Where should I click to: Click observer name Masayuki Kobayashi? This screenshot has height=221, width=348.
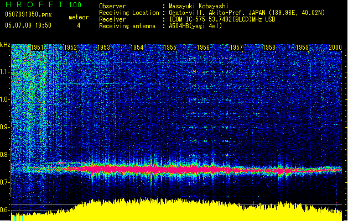tap(199, 6)
